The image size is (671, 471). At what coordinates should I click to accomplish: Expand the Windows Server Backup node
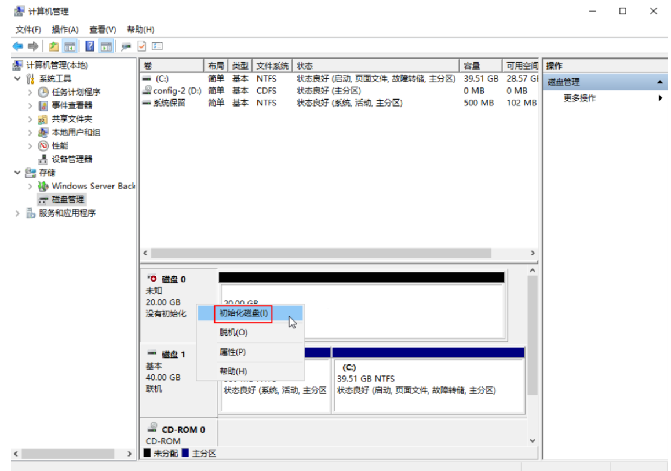(30, 186)
